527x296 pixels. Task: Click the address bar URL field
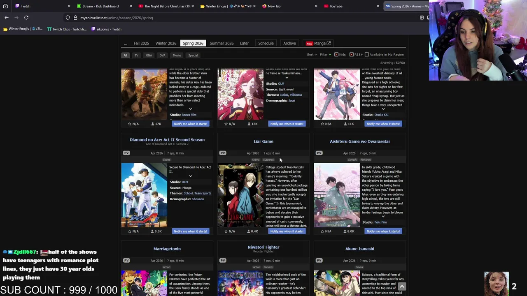point(247,18)
